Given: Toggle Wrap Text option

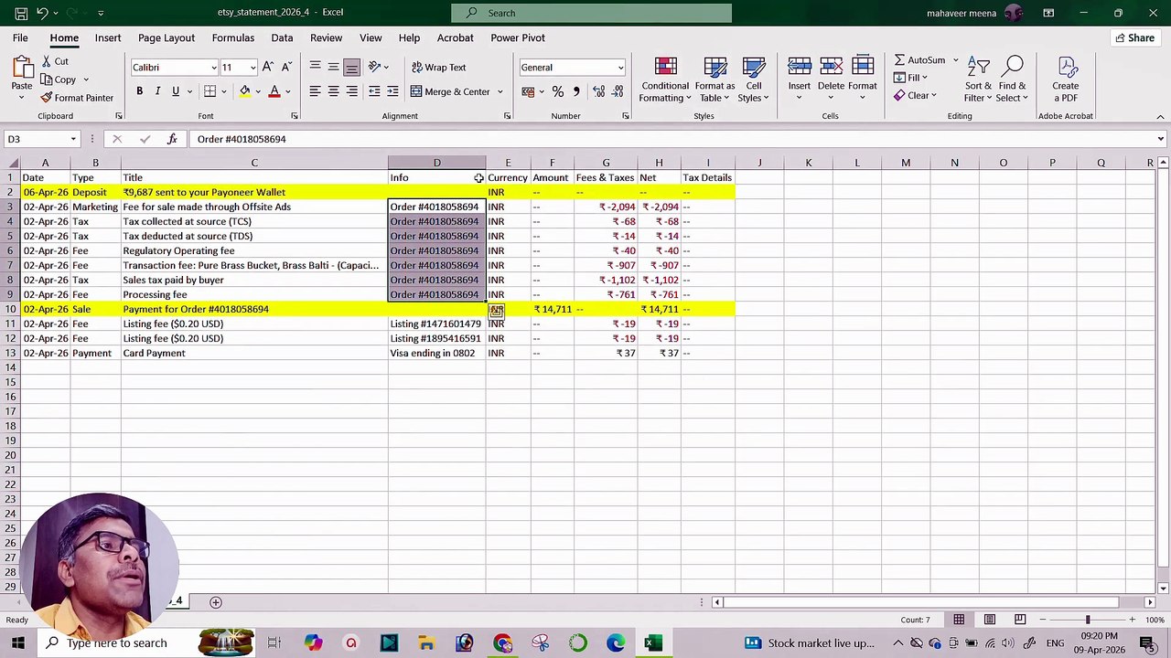Looking at the screenshot, I should 438,68.
